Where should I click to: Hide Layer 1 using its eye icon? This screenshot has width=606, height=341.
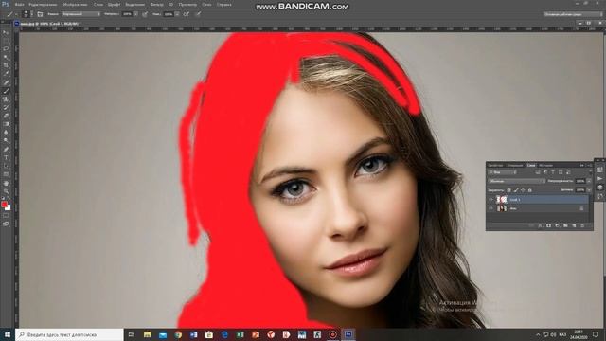pyautogui.click(x=490, y=200)
